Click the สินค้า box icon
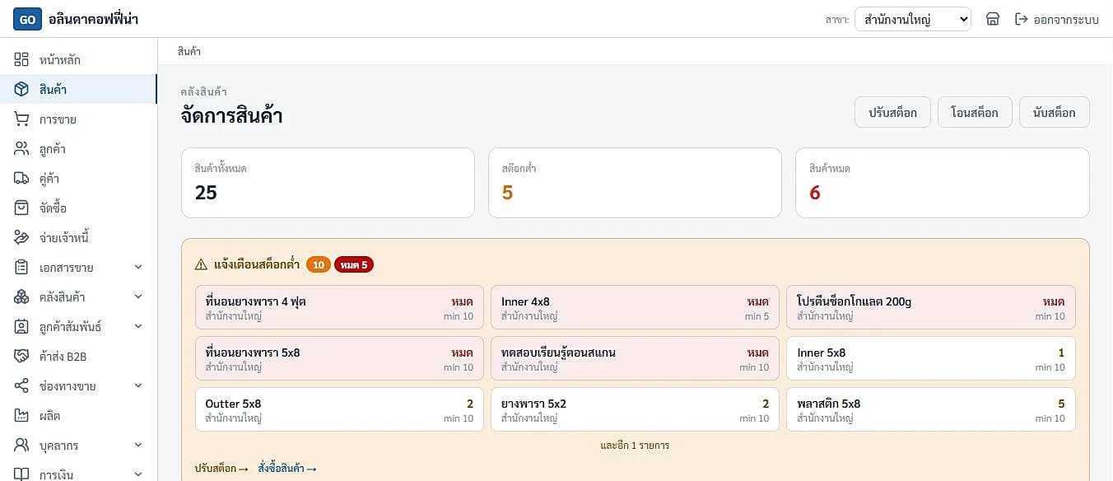The height and width of the screenshot is (481, 1113). [21, 90]
